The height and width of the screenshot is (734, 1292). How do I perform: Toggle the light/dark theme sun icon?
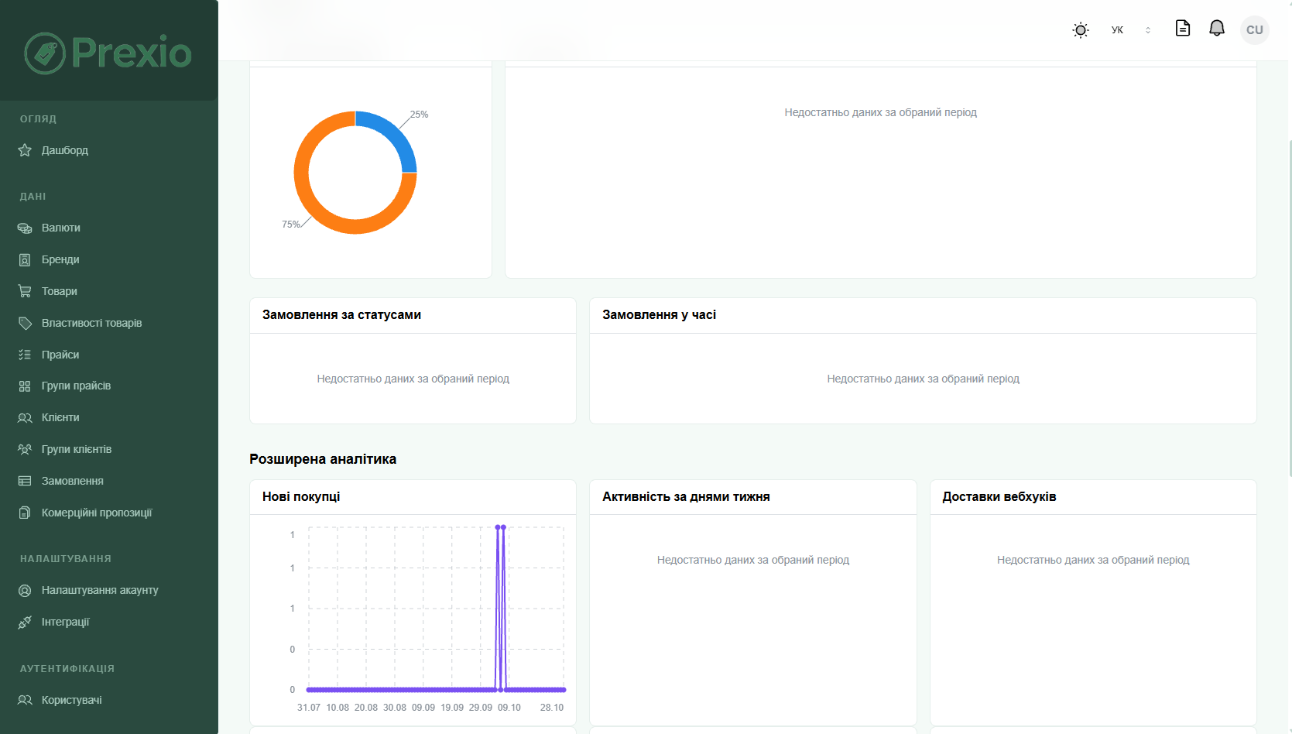[x=1081, y=30]
